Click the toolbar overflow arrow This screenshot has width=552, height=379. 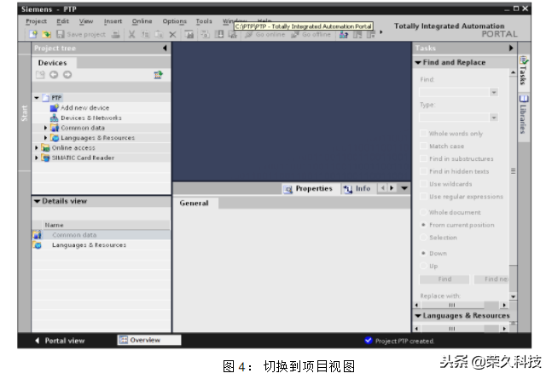[381, 32]
